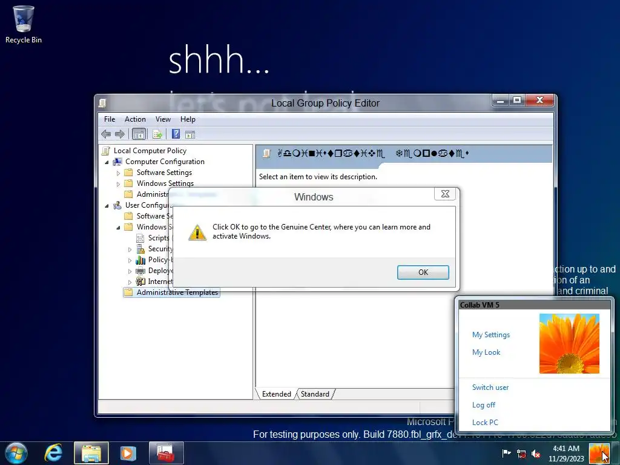The height and width of the screenshot is (465, 620).
Task: Select 'Software Settings' under Computer Configuration
Action: tap(164, 173)
